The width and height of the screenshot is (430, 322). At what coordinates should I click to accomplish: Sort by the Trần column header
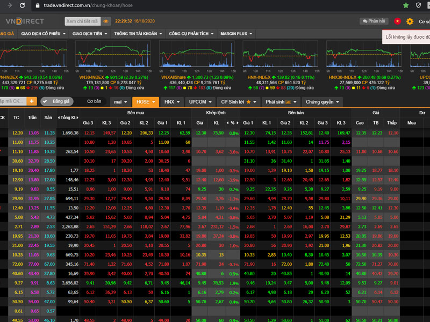tap(32, 118)
